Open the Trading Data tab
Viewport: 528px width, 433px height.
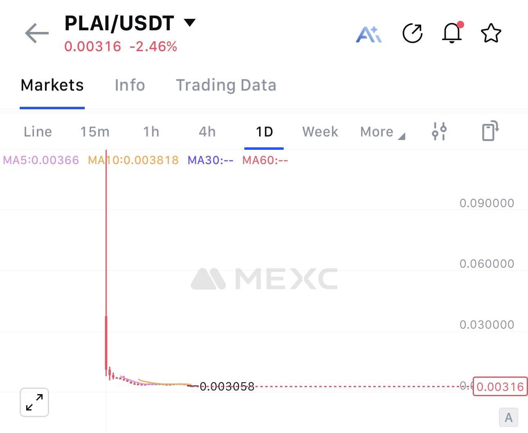226,85
